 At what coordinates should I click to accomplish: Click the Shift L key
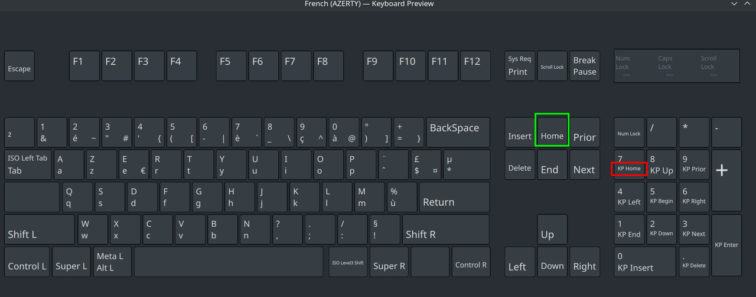pyautogui.click(x=39, y=229)
